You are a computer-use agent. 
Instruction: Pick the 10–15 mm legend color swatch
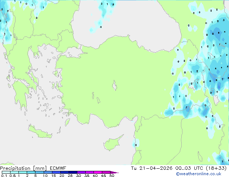[x=48, y=172]
